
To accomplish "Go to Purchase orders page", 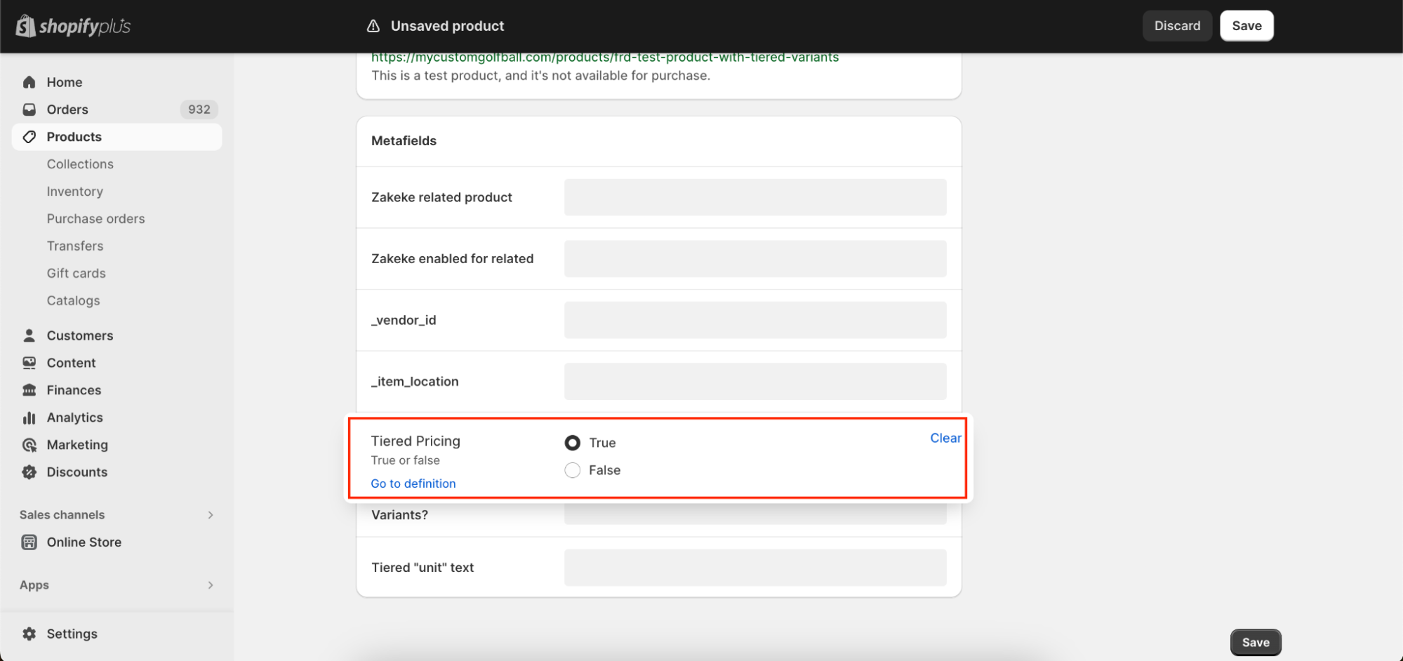I will [x=96, y=219].
